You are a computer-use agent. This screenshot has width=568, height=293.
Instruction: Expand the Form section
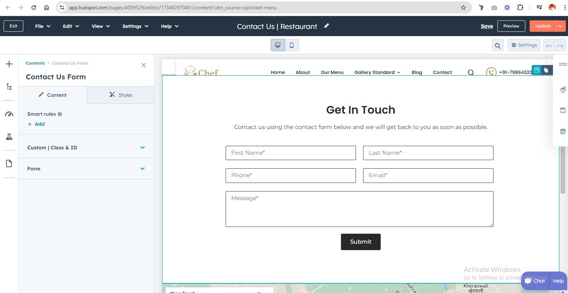pyautogui.click(x=86, y=169)
